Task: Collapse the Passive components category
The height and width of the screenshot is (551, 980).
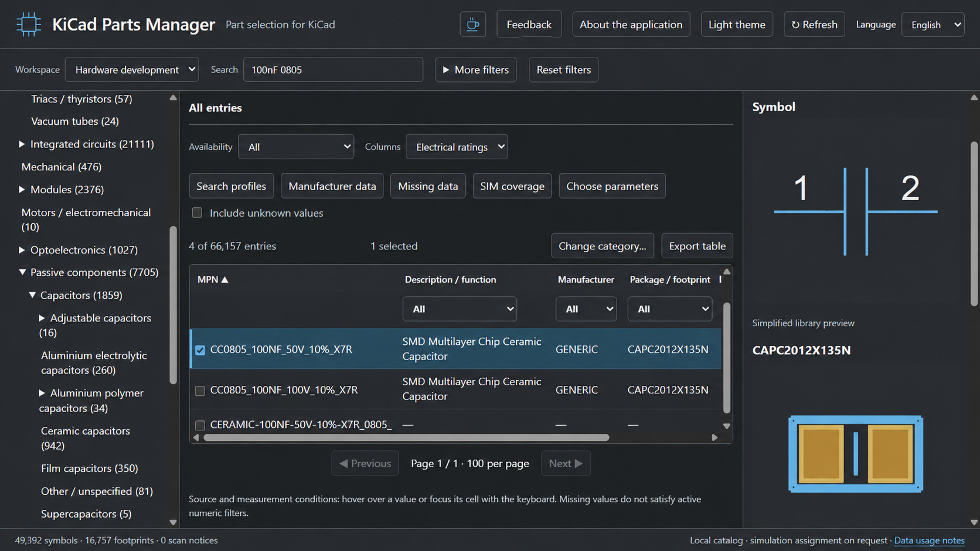Action: click(22, 272)
